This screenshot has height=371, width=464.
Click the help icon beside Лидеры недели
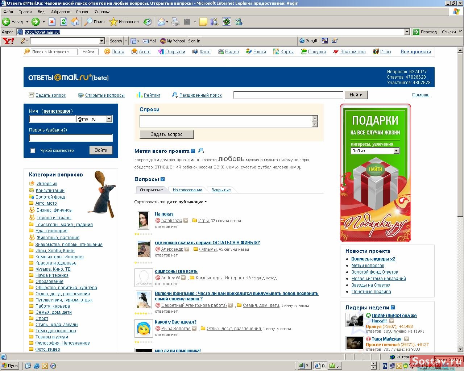pos(393,308)
